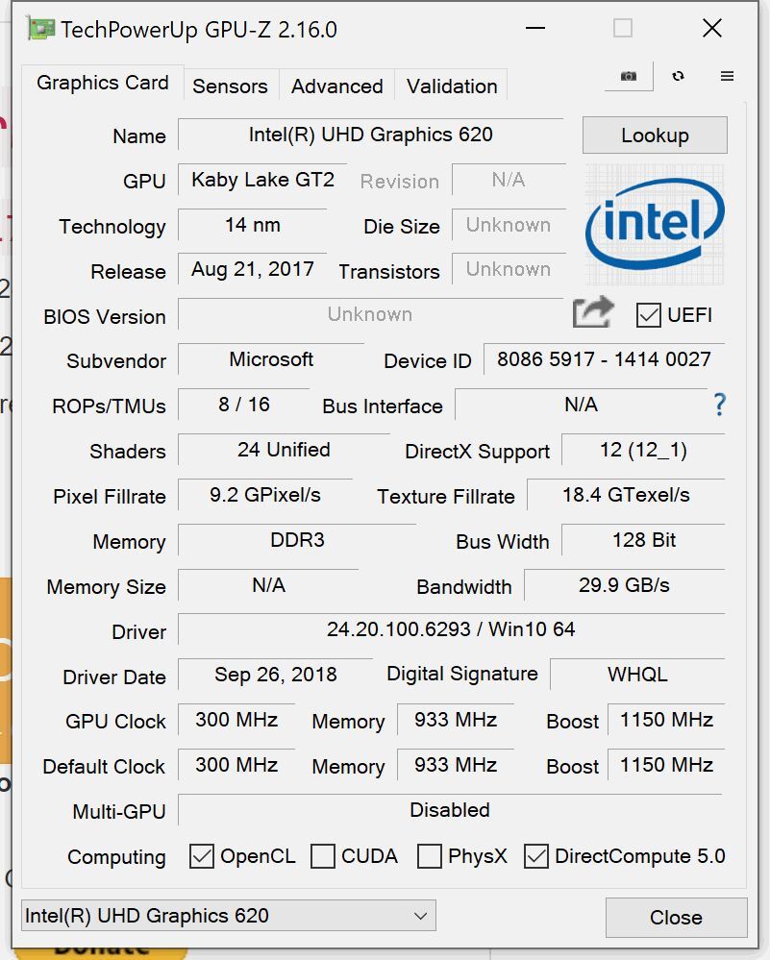Viewport: 770px width, 960px height.
Task: Click the Close button
Action: (676, 918)
